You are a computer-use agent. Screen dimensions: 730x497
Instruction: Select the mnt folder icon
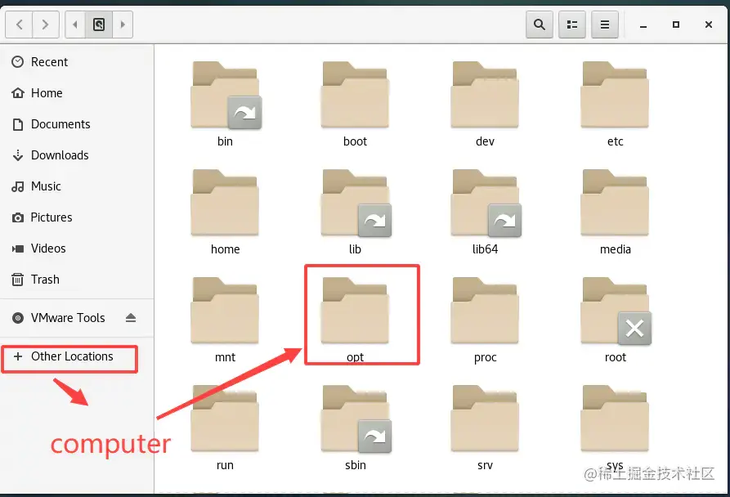coord(225,311)
